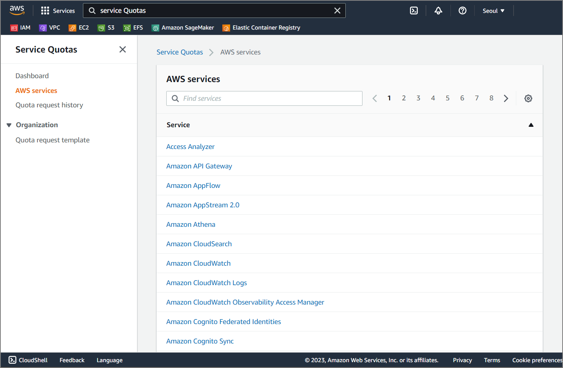Open CloudWatch Observability Access Manager
The image size is (563, 368).
[245, 302]
